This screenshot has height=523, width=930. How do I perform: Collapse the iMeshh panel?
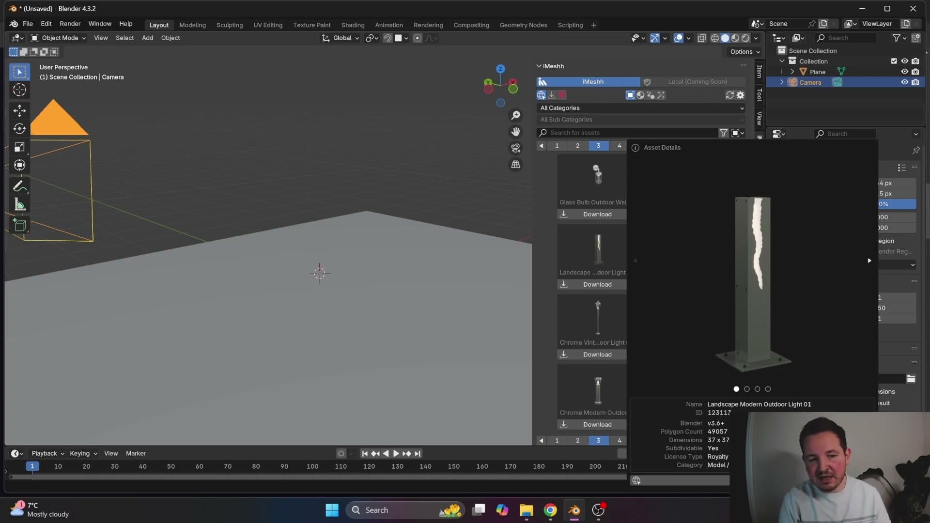click(539, 66)
